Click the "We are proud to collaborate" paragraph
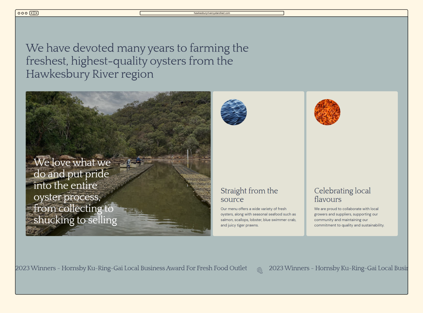The width and height of the screenshot is (423, 313). point(349,217)
